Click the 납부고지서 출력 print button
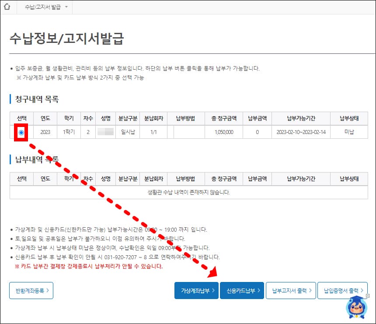 point(291,290)
